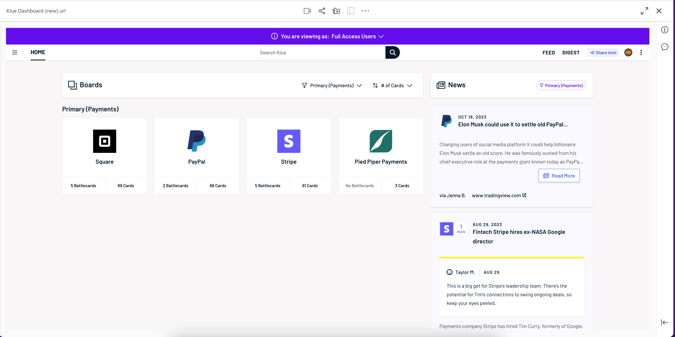Click the search magnifier button
Screen dimensions: 675x337
coord(392,53)
